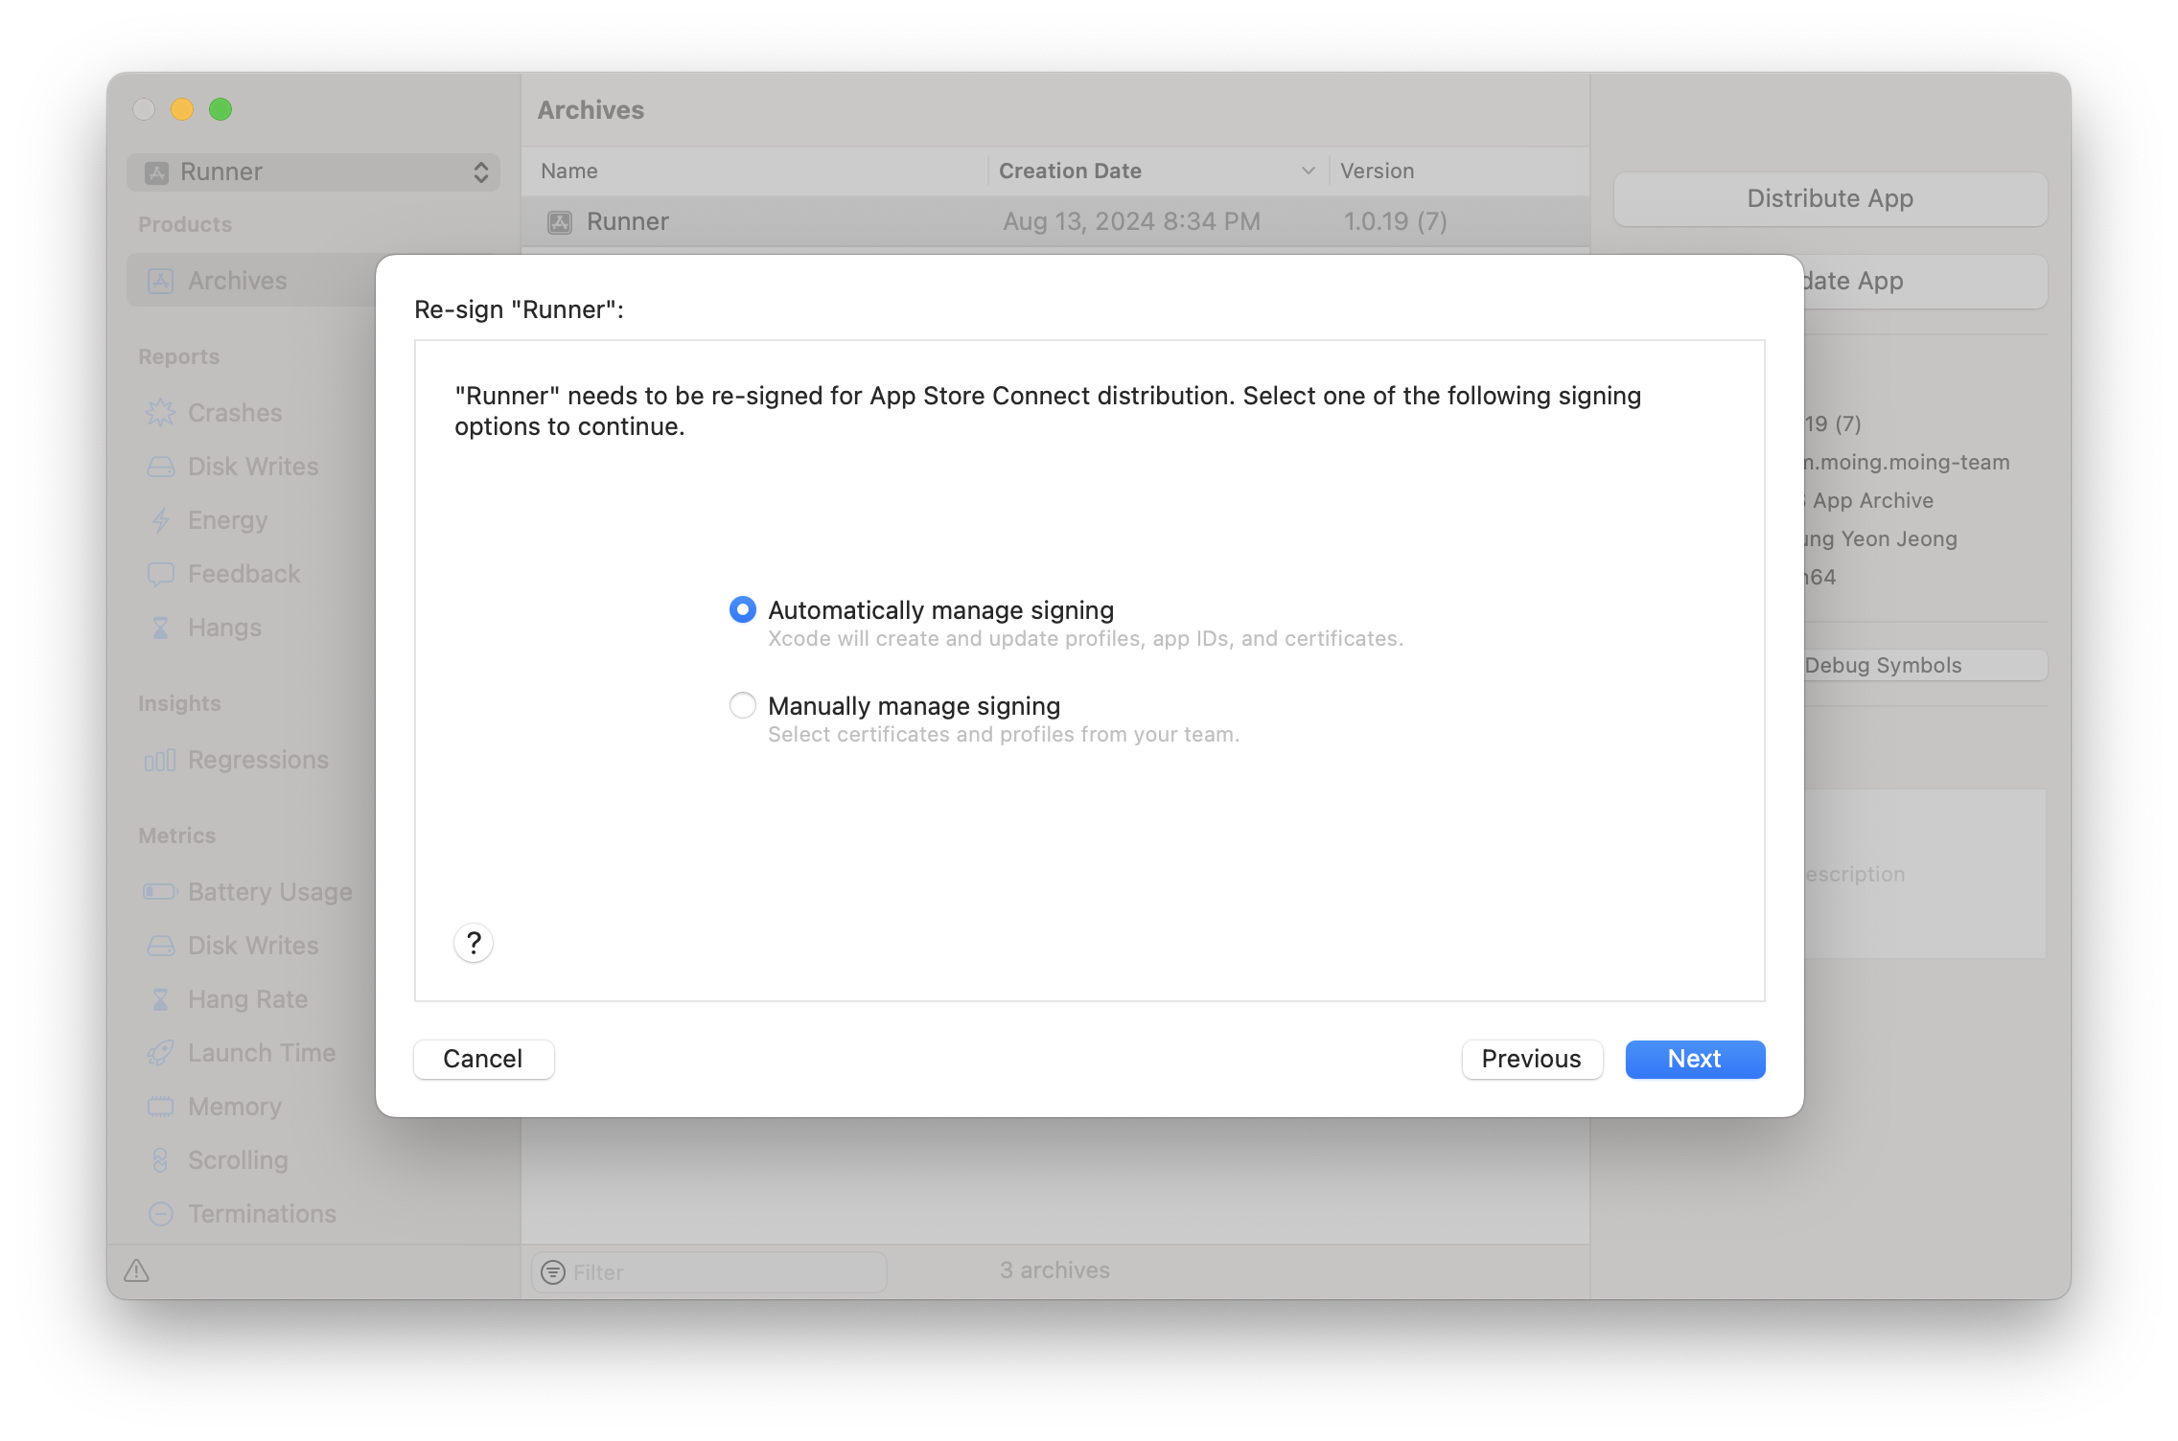The width and height of the screenshot is (2178, 1441).
Task: Click the Memory chip icon
Action: click(160, 1107)
